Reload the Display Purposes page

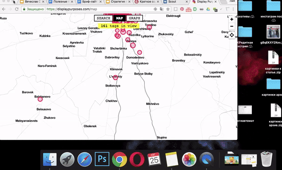click(16, 9)
